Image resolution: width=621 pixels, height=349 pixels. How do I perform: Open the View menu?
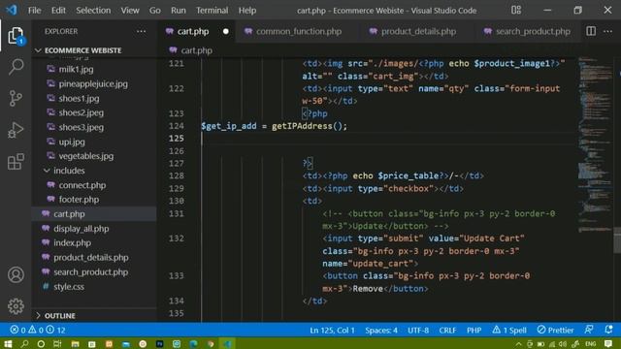(130, 11)
